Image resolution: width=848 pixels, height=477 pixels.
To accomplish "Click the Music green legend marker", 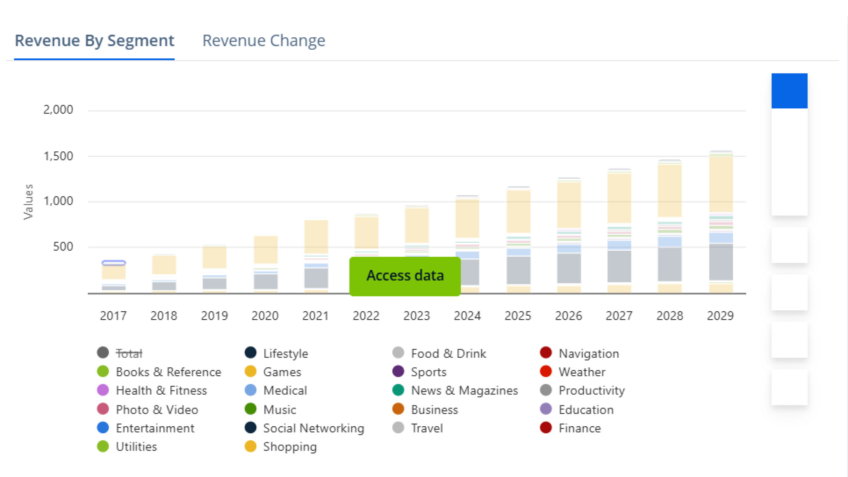I will point(250,409).
